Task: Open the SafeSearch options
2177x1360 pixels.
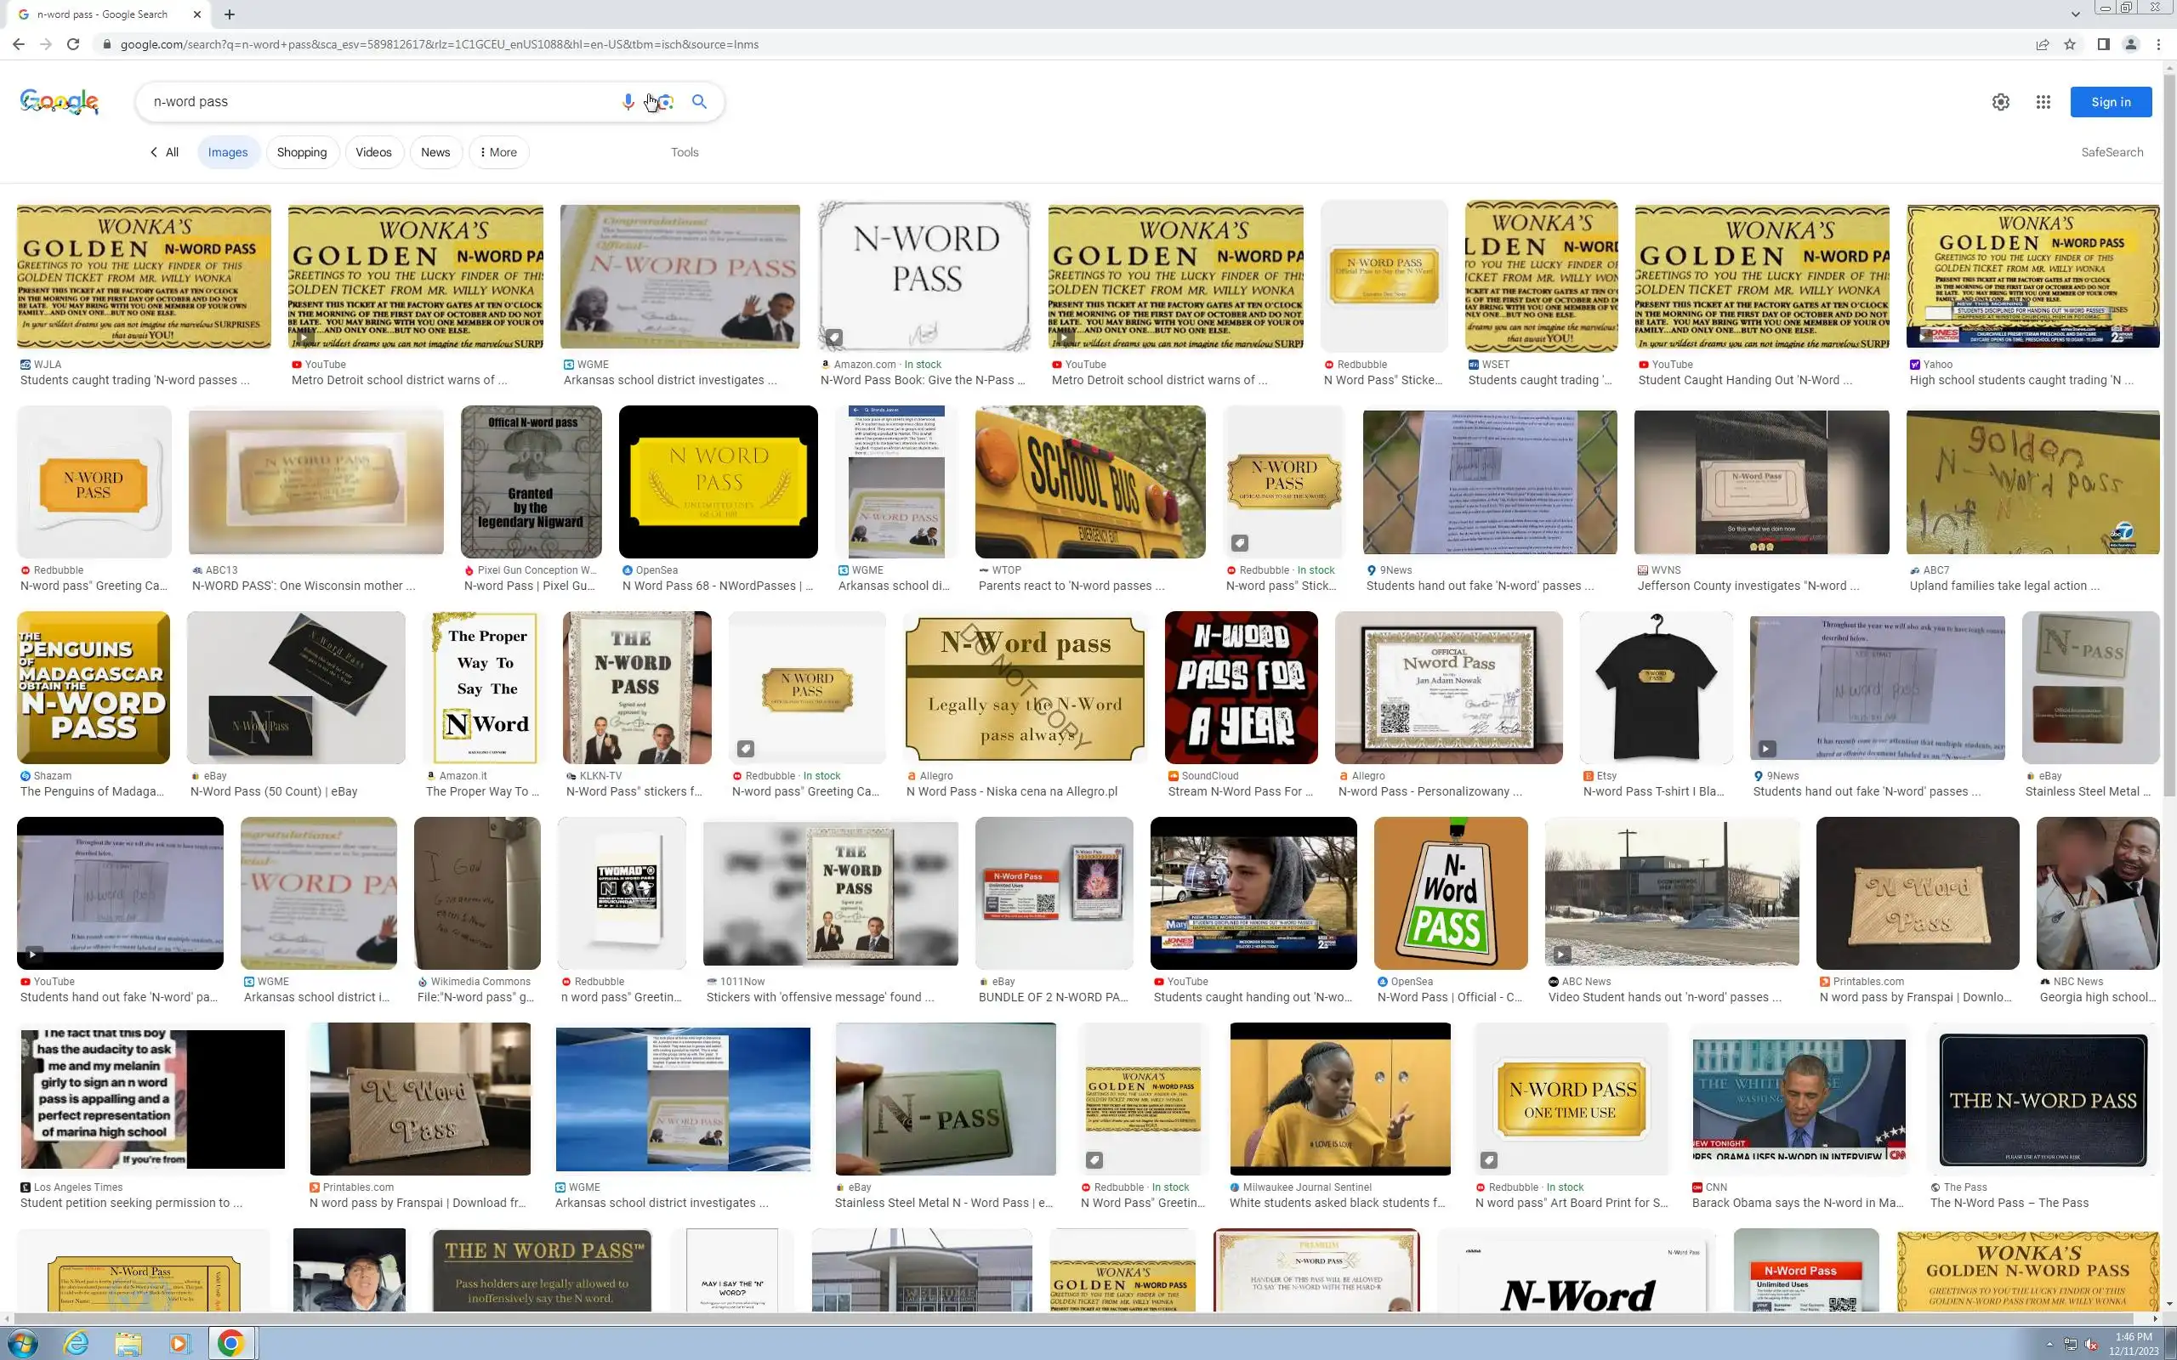Action: [2112, 152]
